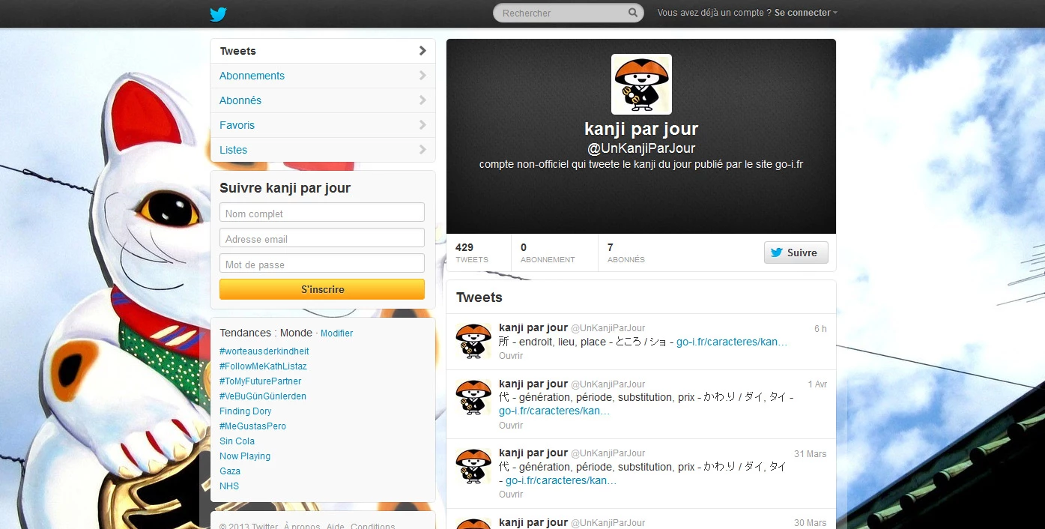This screenshot has height=529, width=1045.
Task: Click avatar of the 31 Mars tweet
Action: (473, 466)
